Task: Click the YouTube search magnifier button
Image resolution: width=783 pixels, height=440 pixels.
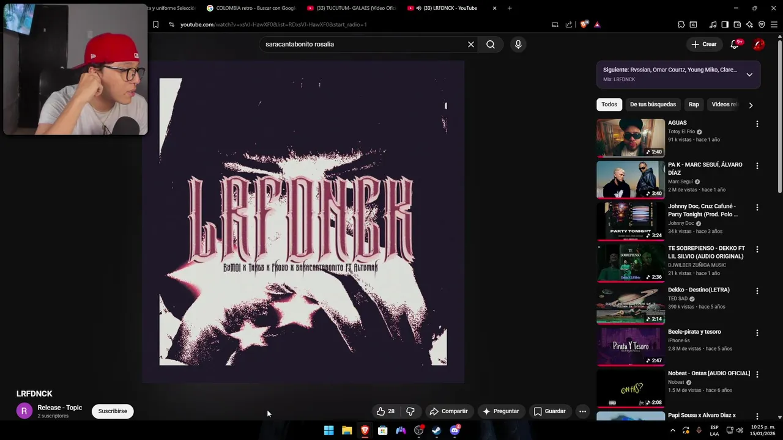Action: click(491, 44)
